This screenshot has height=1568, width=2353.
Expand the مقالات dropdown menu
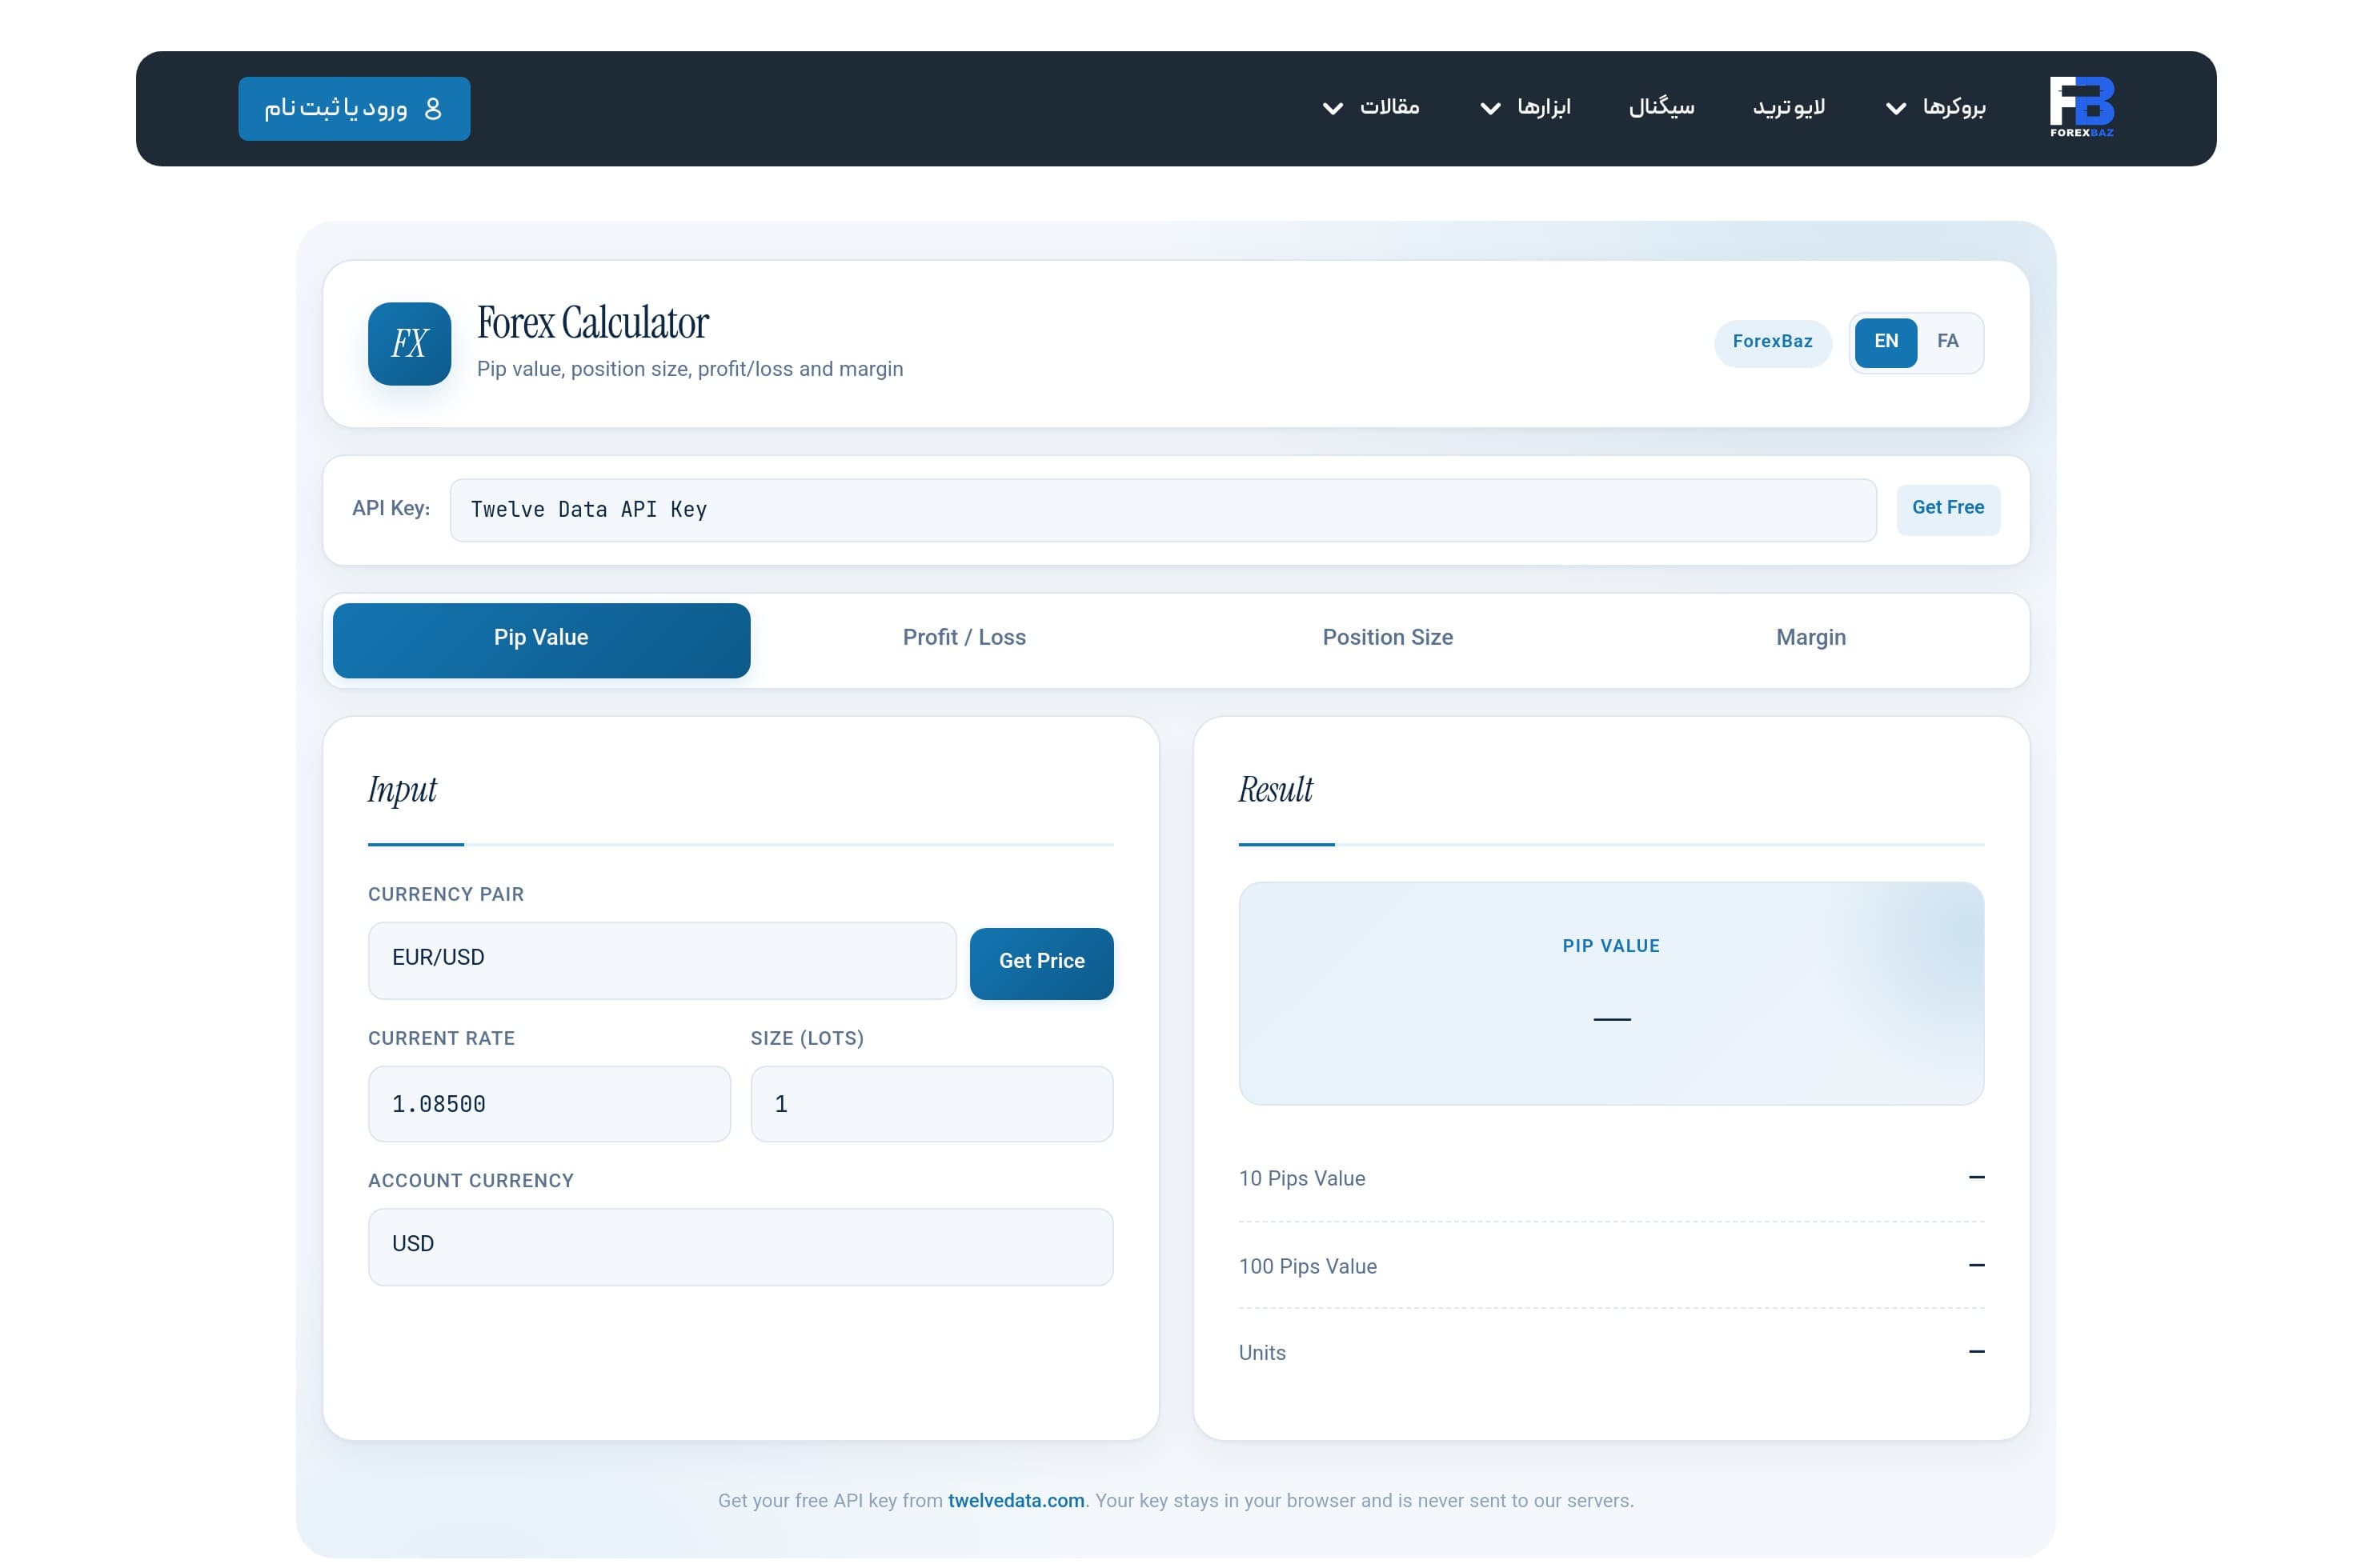1370,107
